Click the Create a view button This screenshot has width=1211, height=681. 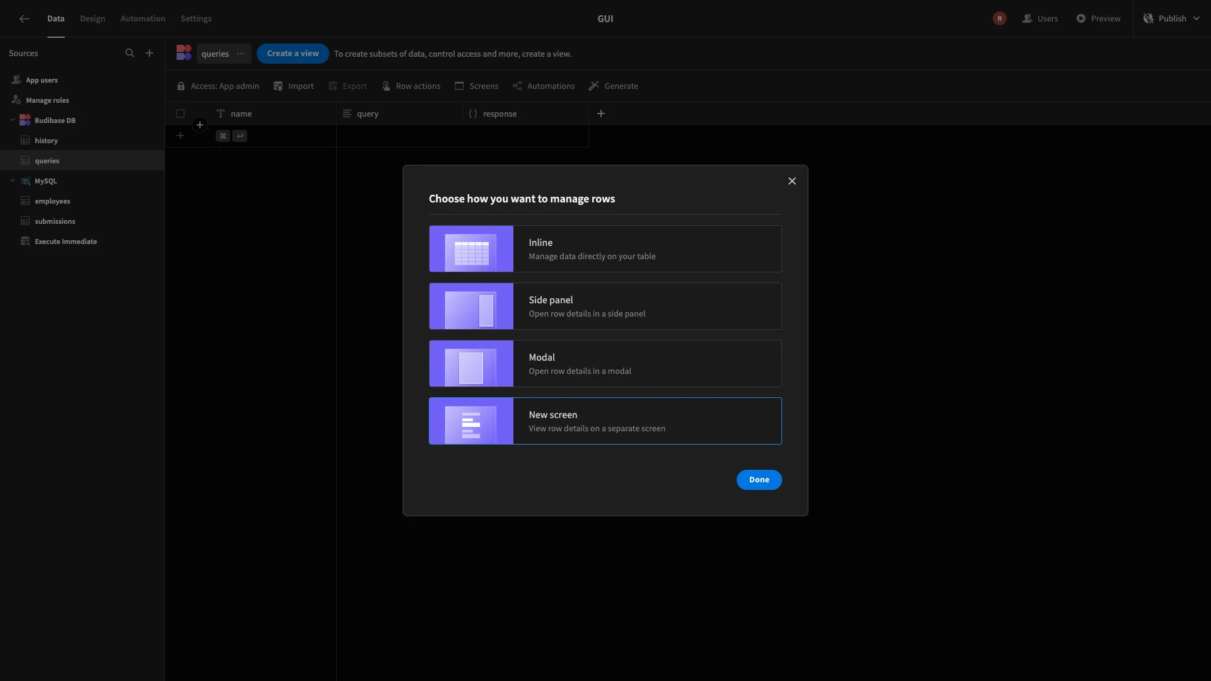point(293,54)
